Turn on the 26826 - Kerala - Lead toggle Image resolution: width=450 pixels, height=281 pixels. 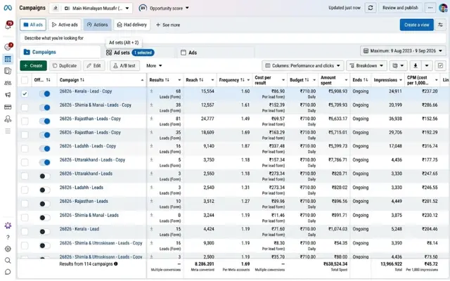point(45,231)
